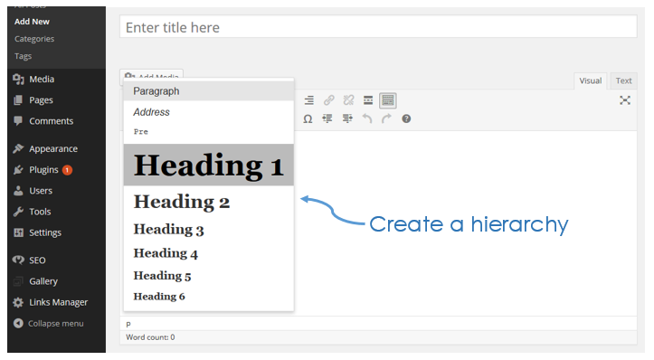Open keyboard shortcuts help question icon
The height and width of the screenshot is (360, 654).
coord(406,118)
